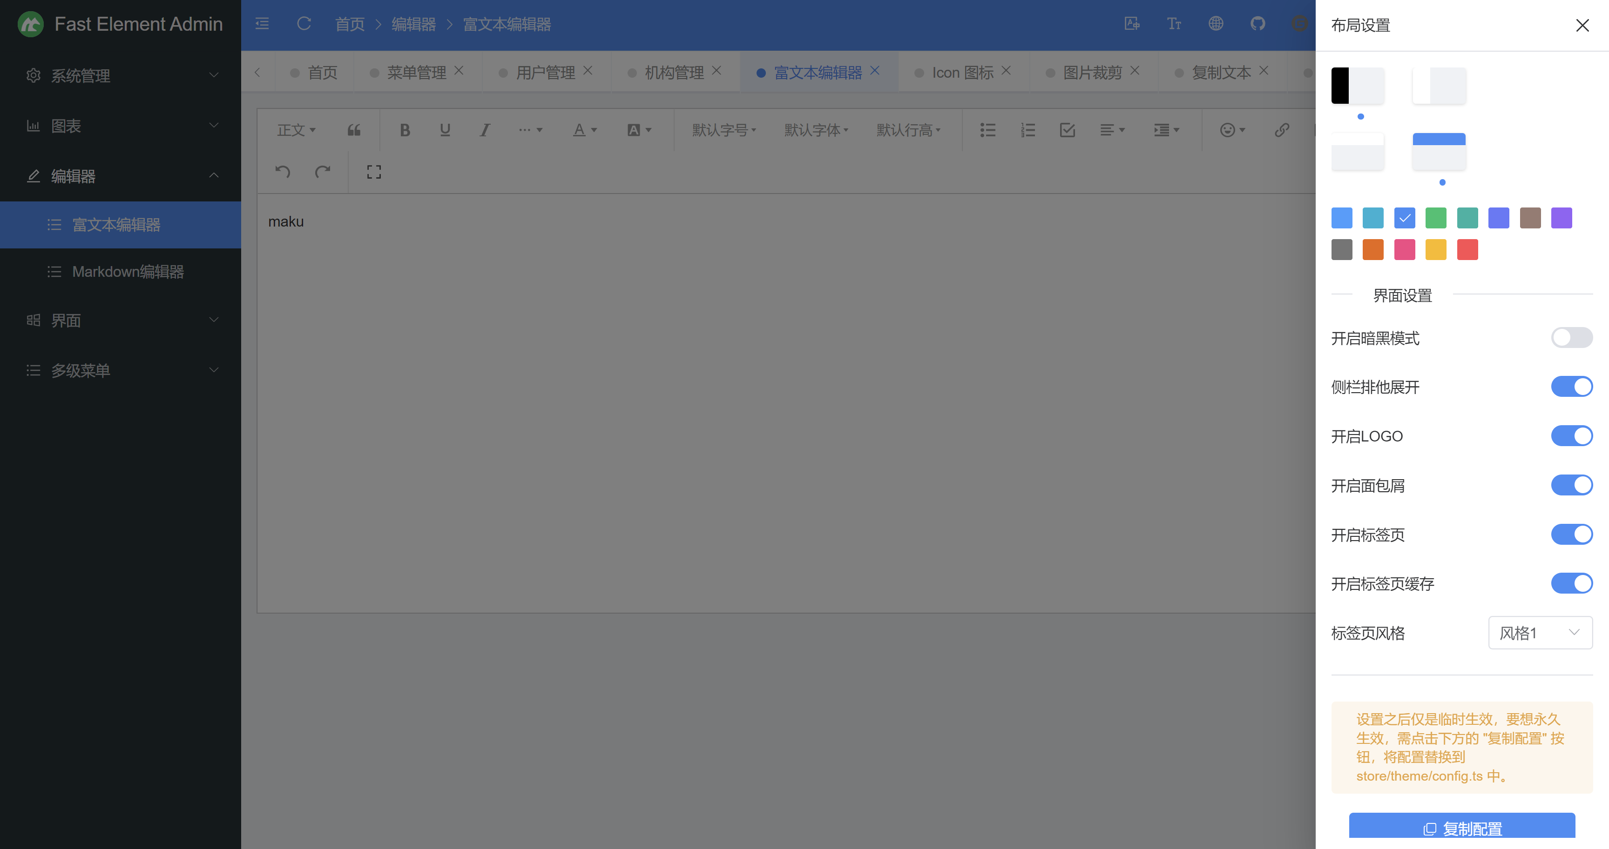Expand the 图表 menu
1609x849 pixels.
coord(121,126)
